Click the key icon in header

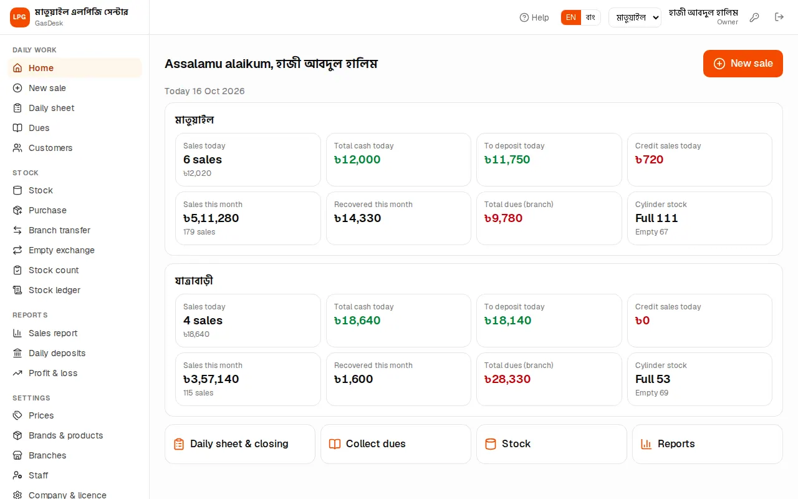click(754, 17)
